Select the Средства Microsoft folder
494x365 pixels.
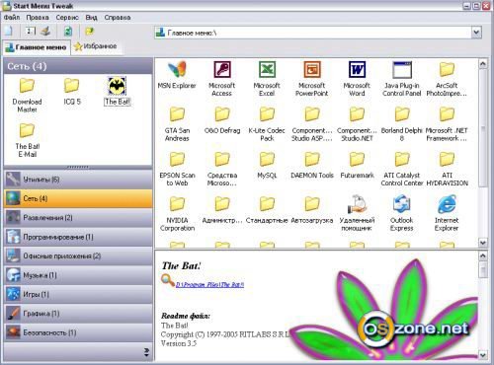222,159
